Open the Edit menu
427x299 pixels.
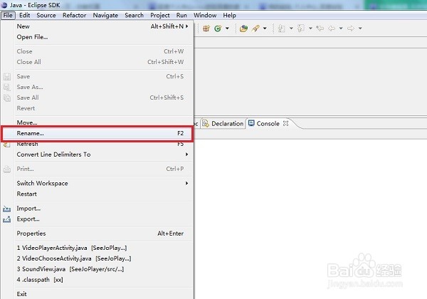pos(24,15)
